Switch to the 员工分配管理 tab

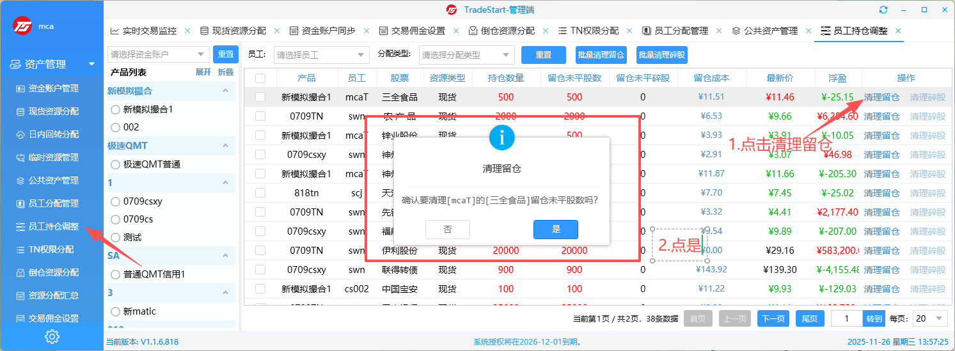coord(675,31)
